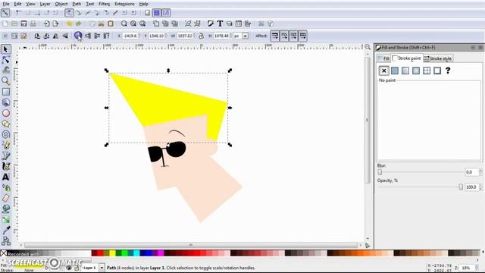
Task: Flip selection horizontally icon
Action: click(x=55, y=36)
